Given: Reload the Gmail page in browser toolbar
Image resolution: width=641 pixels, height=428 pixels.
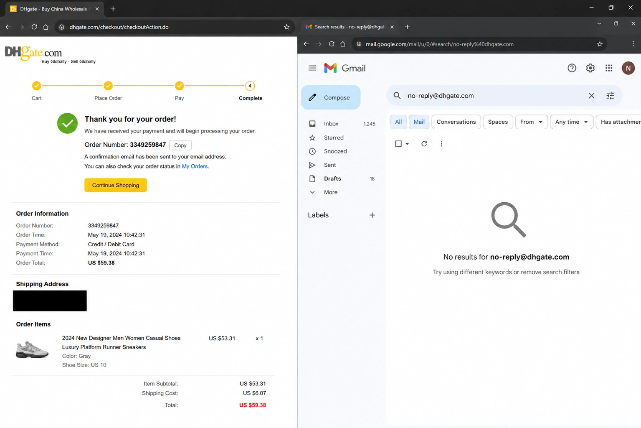Looking at the screenshot, I should pos(332,44).
